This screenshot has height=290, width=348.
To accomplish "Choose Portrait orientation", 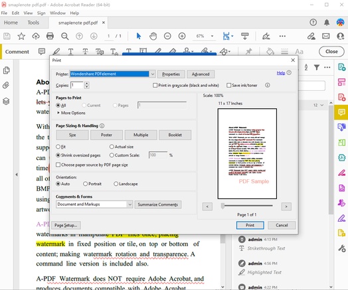I will (85, 184).
